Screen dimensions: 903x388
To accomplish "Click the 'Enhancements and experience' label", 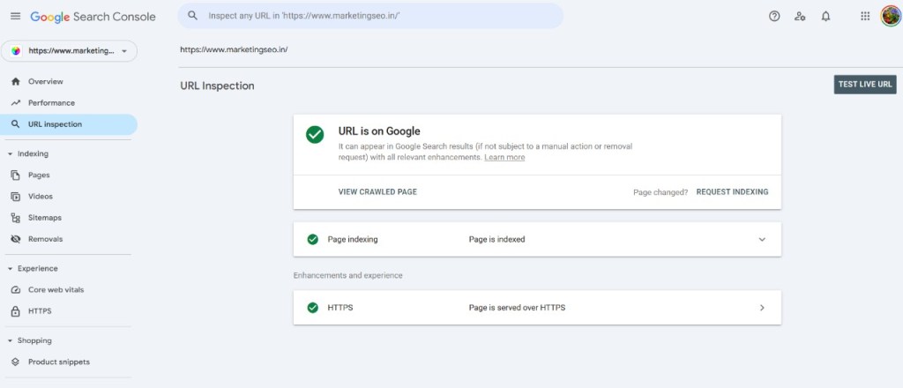I will [x=347, y=276].
